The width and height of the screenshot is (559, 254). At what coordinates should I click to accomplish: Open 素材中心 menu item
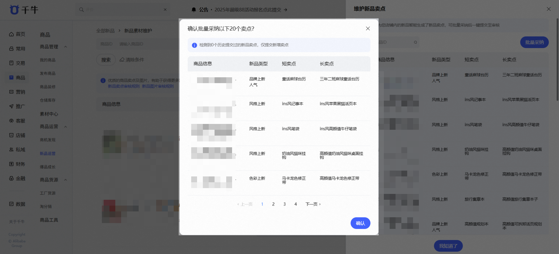(x=49, y=114)
